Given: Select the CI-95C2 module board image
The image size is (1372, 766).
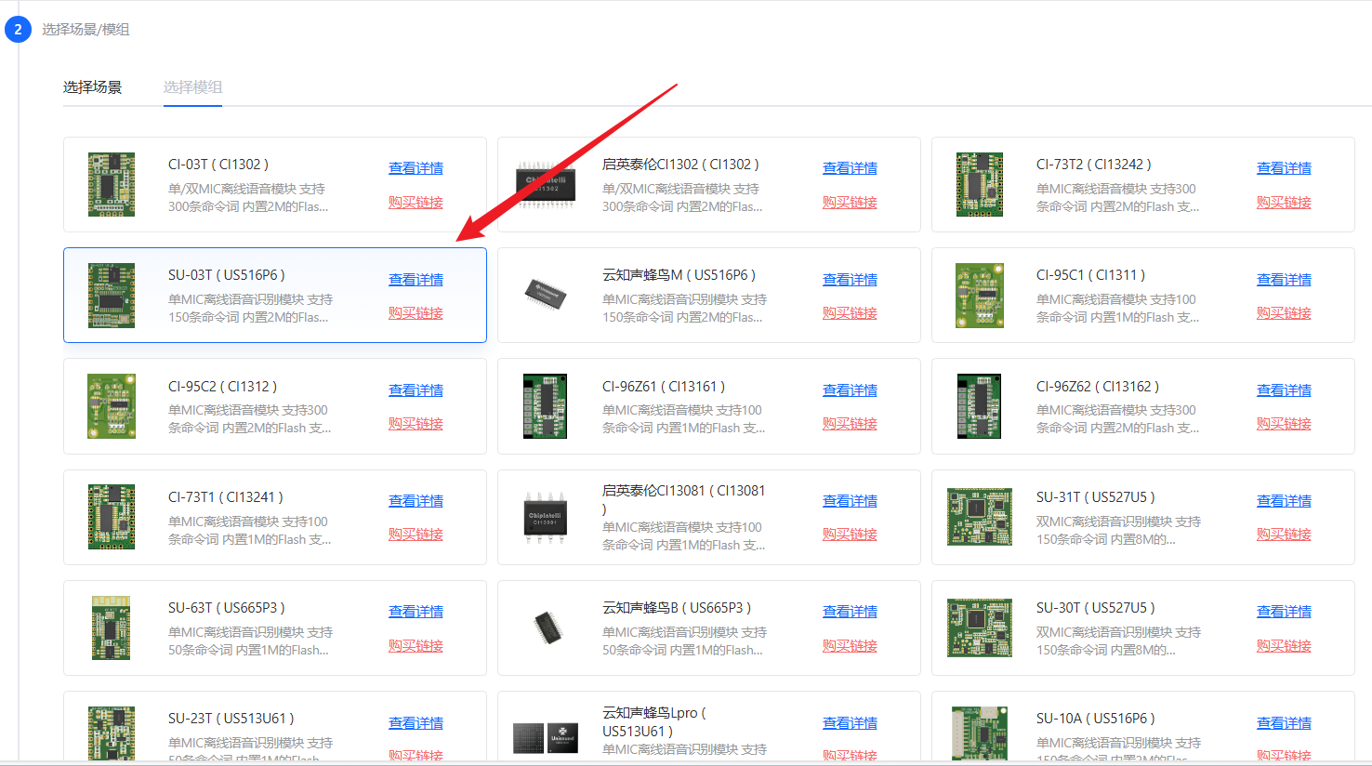Looking at the screenshot, I should [x=112, y=406].
